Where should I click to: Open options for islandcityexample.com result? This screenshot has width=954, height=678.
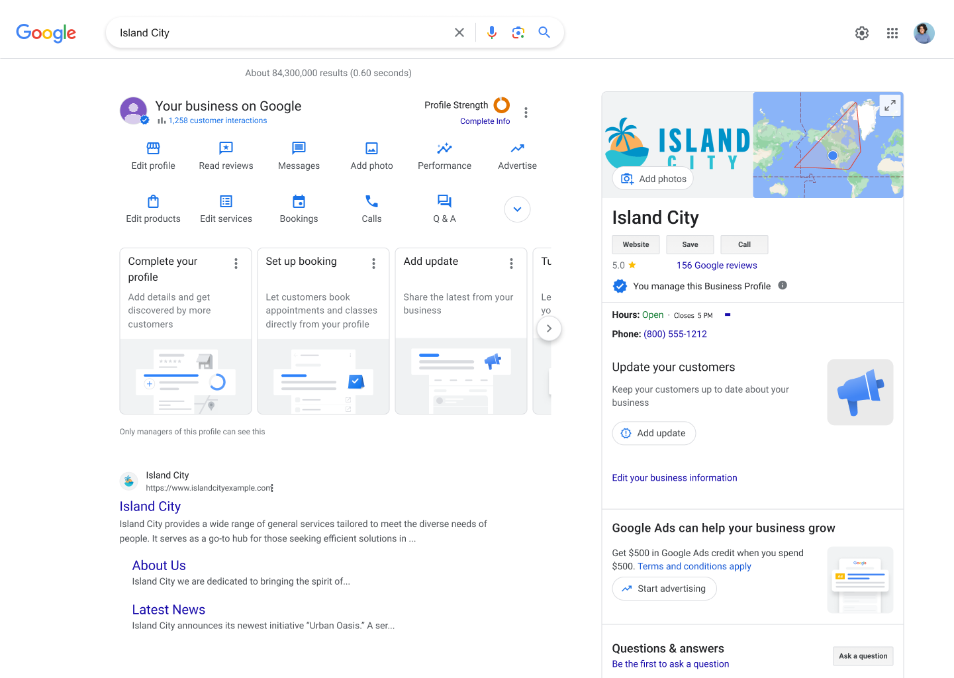pos(272,488)
